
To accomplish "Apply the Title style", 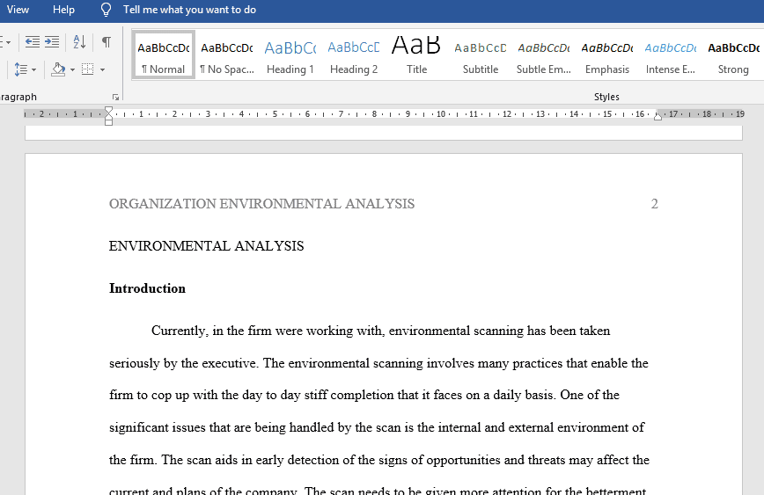I will (x=416, y=55).
